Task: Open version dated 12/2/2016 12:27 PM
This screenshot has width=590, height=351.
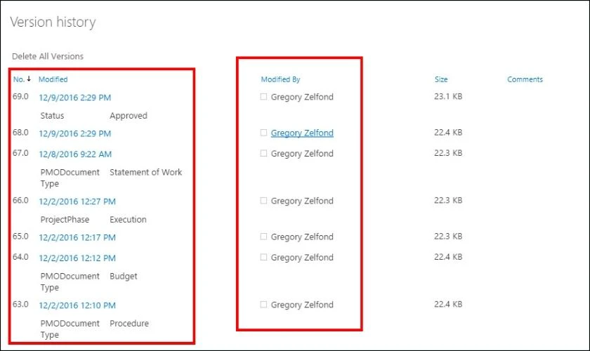Action: tap(77, 201)
